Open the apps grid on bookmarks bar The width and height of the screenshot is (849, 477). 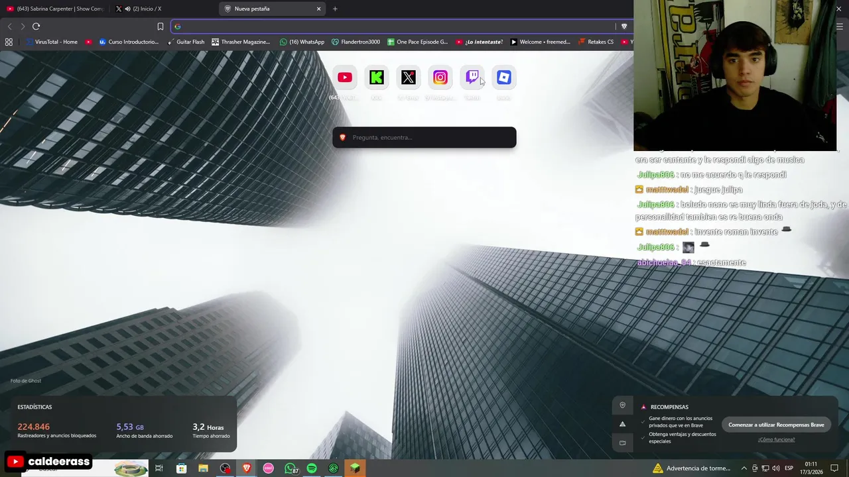point(9,42)
